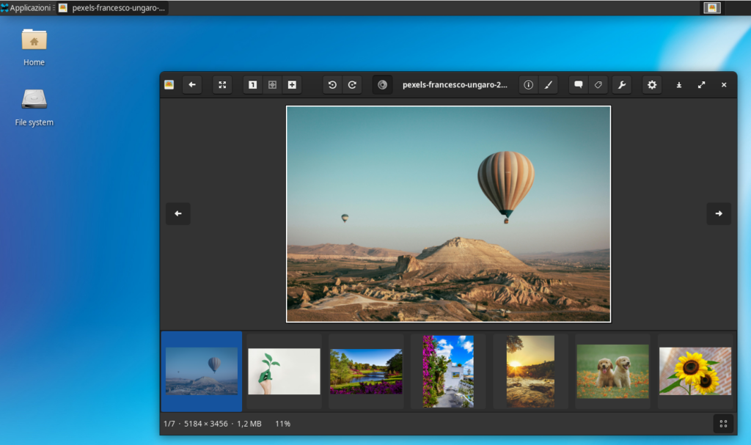Save the image with the download icon
Image resolution: width=751 pixels, height=445 pixels.
(678, 84)
